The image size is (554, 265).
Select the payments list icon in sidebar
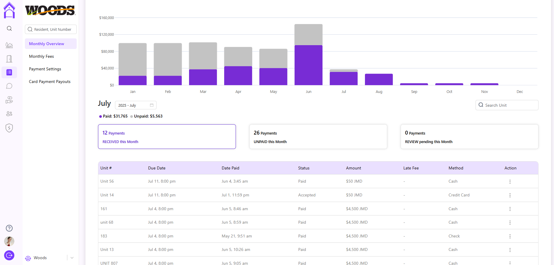click(9, 72)
